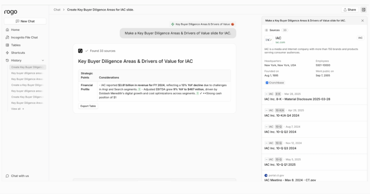Toggle the side panel icon at top right
This screenshot has width=370, height=194.
tap(363, 10)
